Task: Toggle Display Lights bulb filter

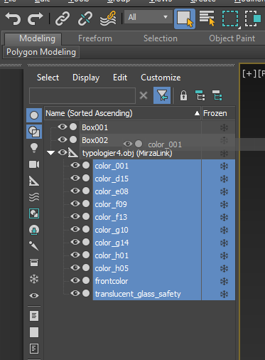Action: (x=34, y=148)
